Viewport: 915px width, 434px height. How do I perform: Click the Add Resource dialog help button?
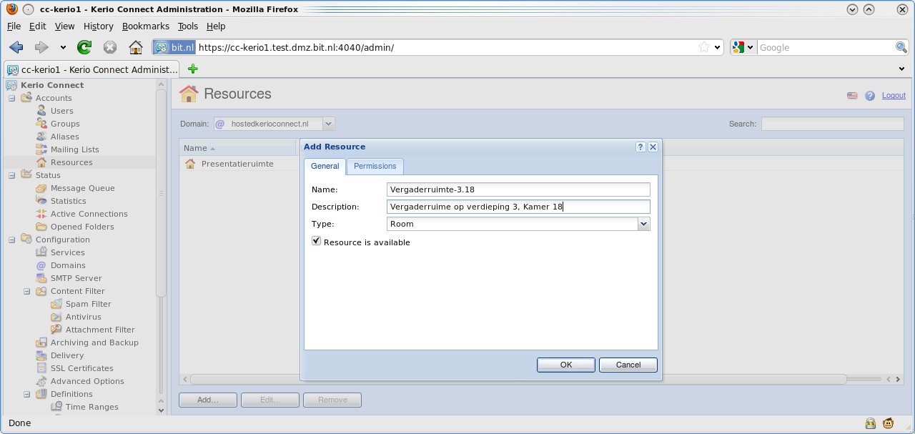coord(640,147)
